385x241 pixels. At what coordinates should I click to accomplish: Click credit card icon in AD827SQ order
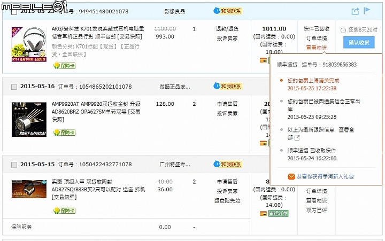tap(263, 214)
